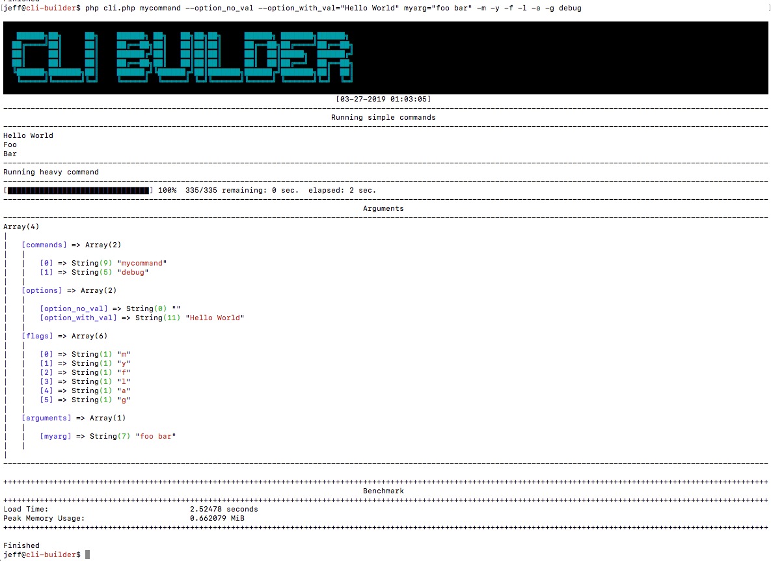The image size is (771, 561).
Task: Click the 'Load Time:' label
Action: 26,510
